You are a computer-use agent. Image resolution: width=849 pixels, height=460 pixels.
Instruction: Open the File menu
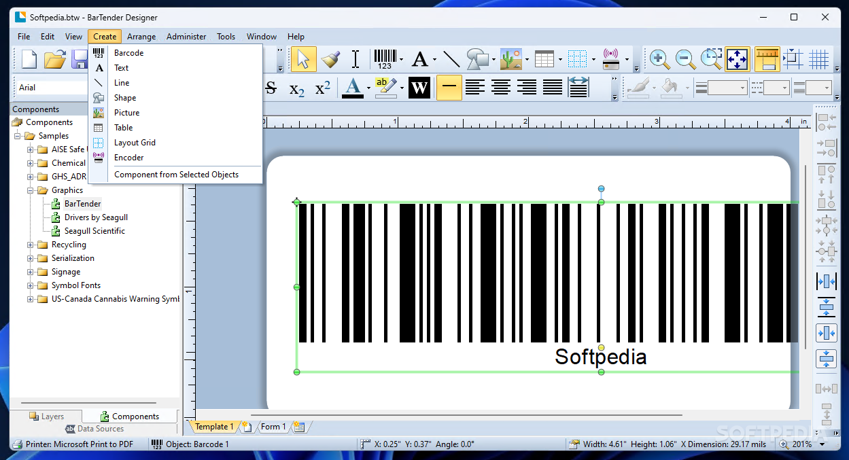click(24, 37)
